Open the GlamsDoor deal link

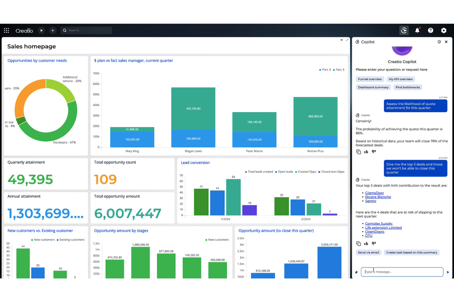point(374,192)
